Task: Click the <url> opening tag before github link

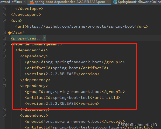Action: click(x=21, y=27)
